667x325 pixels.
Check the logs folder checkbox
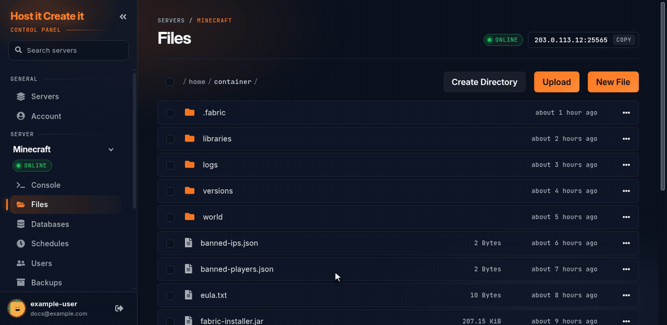coord(170,165)
